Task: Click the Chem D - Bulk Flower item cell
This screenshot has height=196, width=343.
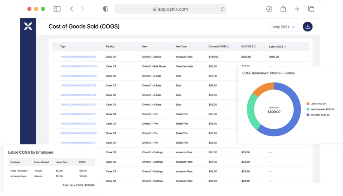Action: 154,66
